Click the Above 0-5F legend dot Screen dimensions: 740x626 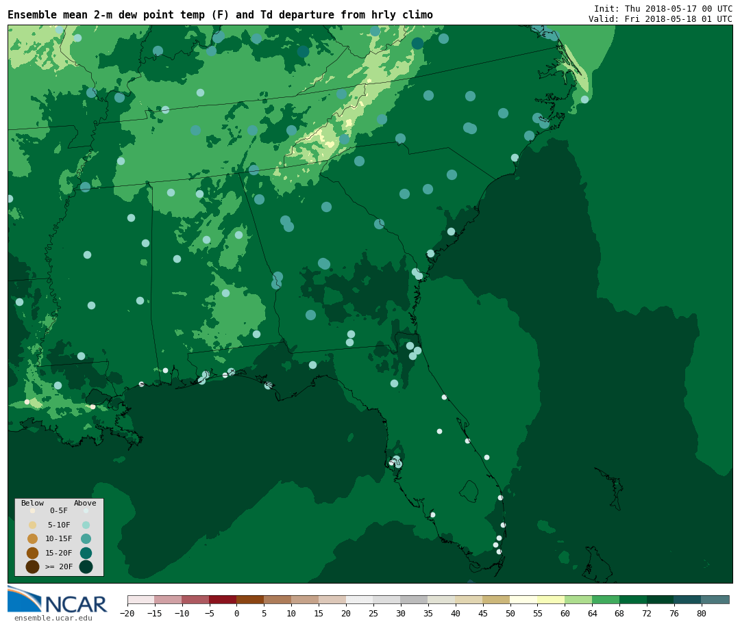(86, 510)
